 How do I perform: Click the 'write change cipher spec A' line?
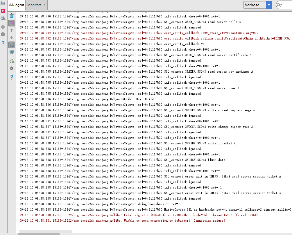(136, 127)
